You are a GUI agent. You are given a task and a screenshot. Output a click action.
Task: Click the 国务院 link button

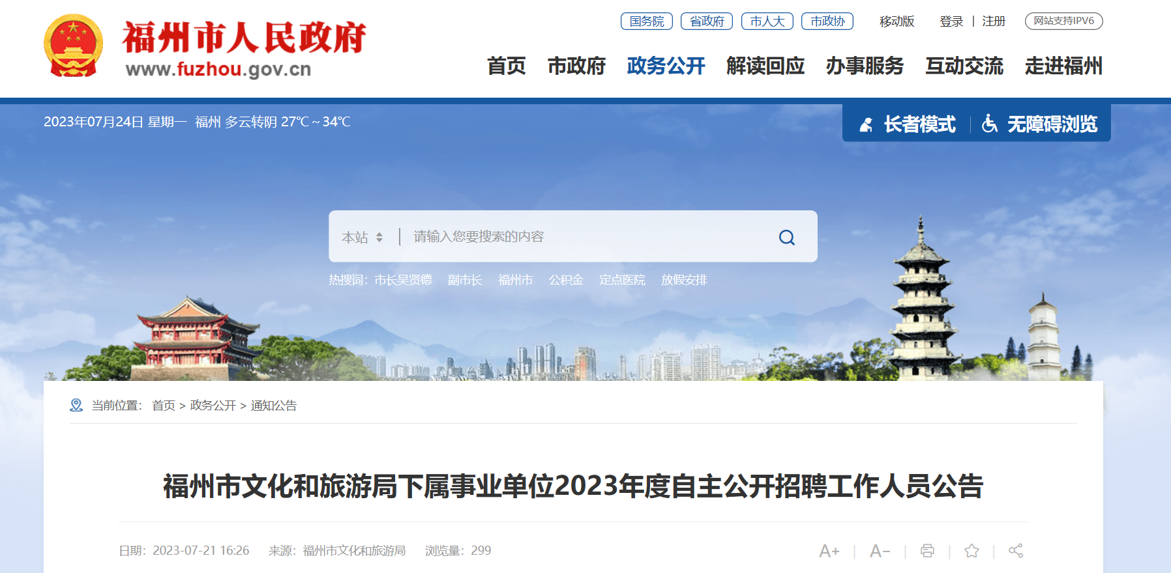click(x=647, y=21)
